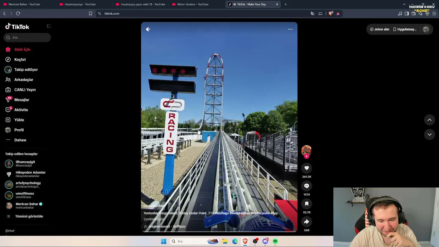This screenshot has height=247, width=439.
Task: Toggle the browser sidebar panel
Action: [407, 13]
